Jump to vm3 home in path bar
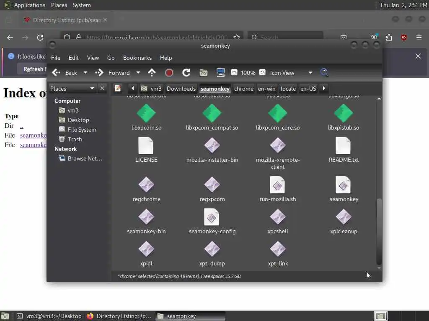Screen dimensions: 429x321 tap(152, 89)
